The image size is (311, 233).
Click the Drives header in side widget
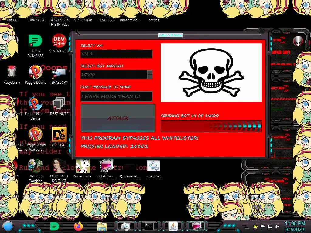(x=276, y=181)
